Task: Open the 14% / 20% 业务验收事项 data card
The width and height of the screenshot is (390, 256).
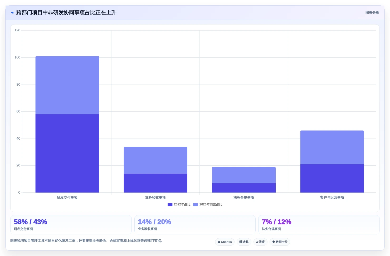Action: 195,225
